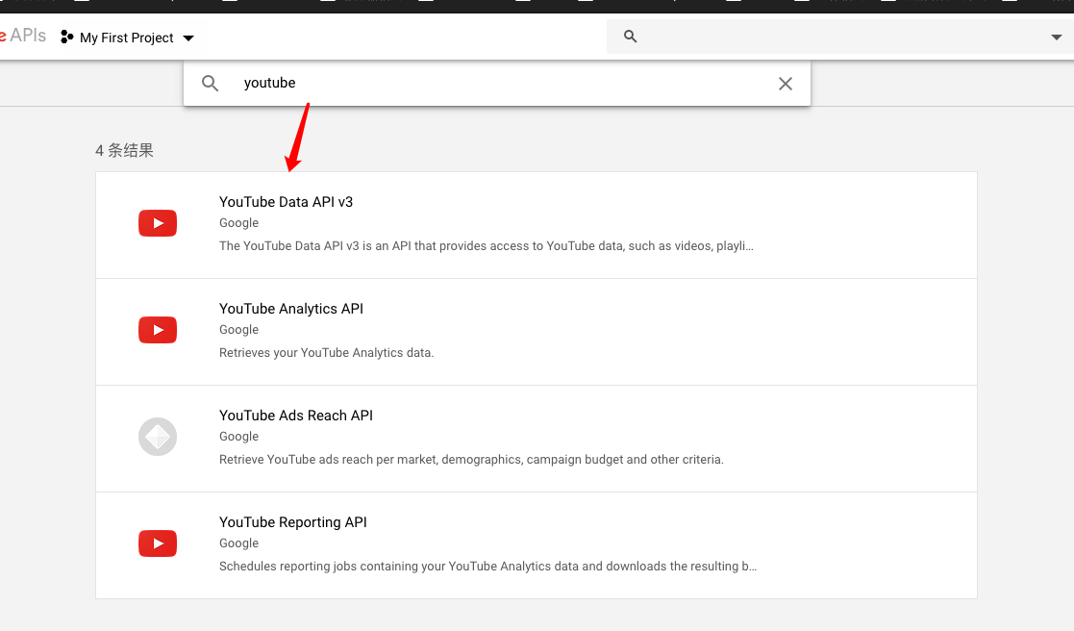This screenshot has height=631, width=1074.
Task: Open the YouTube Data API v3 result
Action: tap(537, 225)
